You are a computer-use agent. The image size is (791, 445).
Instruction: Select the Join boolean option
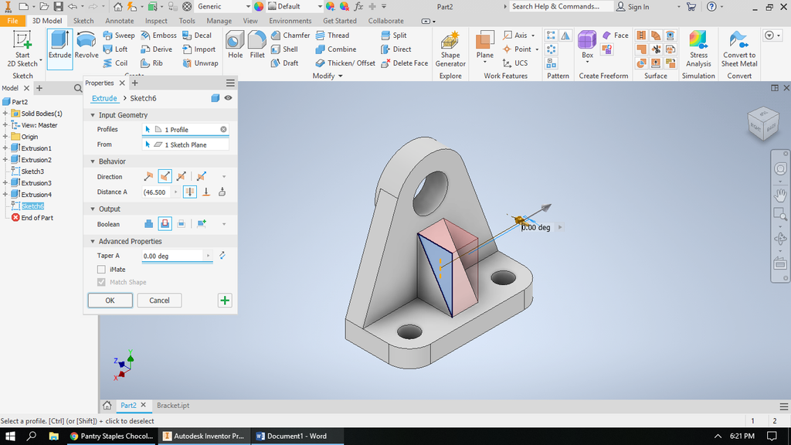point(148,224)
